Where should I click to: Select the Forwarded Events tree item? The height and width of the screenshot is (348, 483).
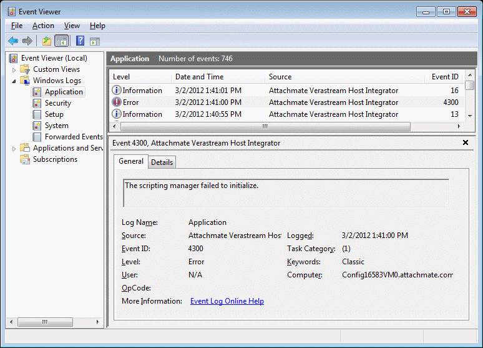[74, 137]
